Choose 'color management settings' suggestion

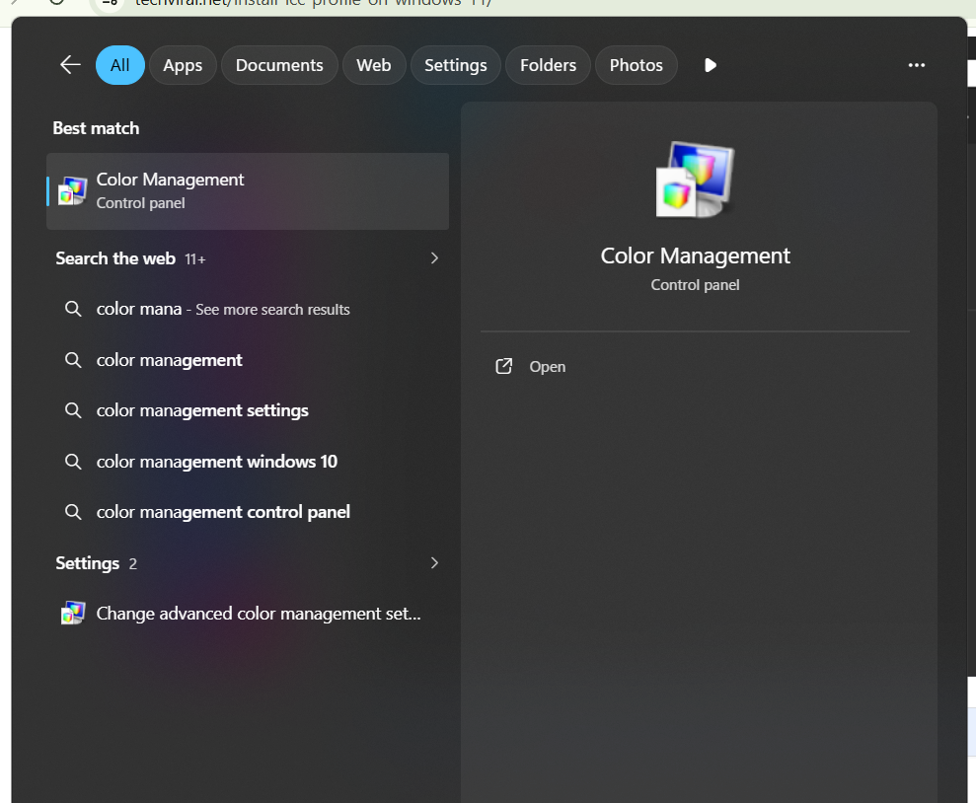click(x=248, y=410)
